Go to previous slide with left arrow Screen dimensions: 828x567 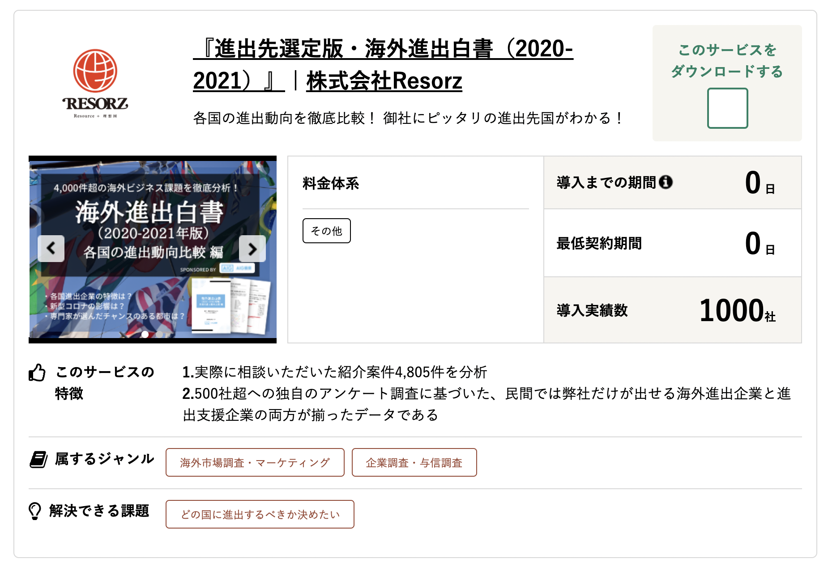coord(51,248)
